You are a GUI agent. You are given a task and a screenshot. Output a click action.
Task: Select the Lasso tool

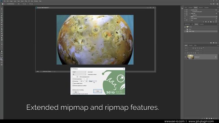(x=2, y=13)
